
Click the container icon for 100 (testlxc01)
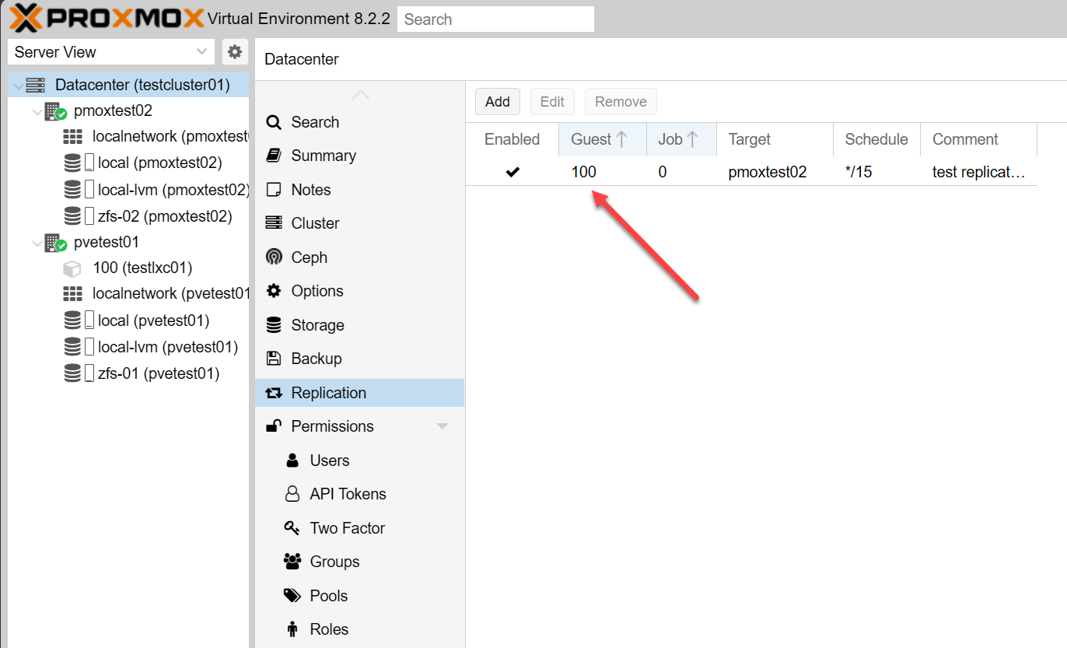[72, 268]
